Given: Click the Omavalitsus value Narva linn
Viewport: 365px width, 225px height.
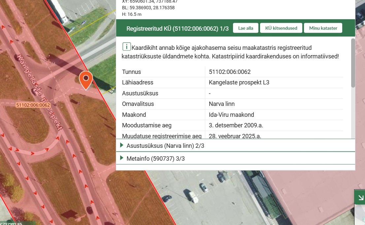Looking at the screenshot, I should (x=221, y=104).
